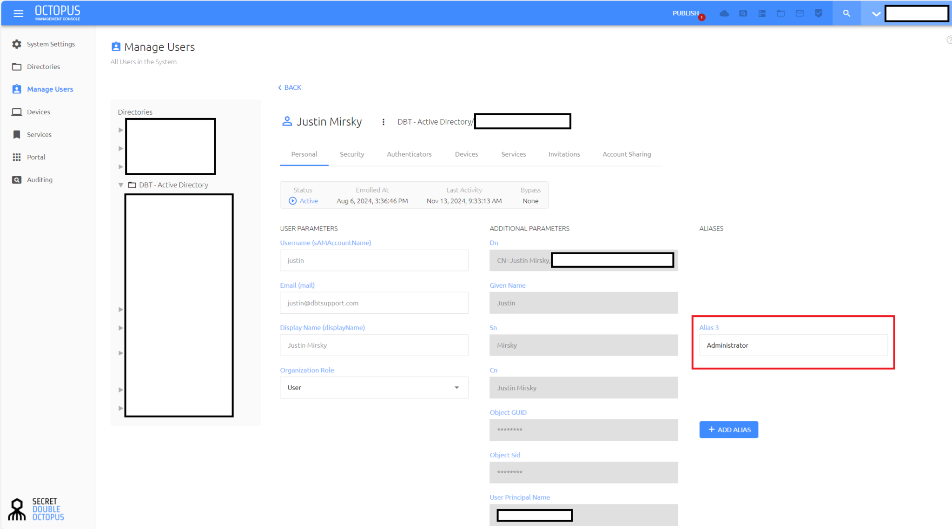Select Manage Users in the sidebar
This screenshot has height=529, width=952.
pos(50,89)
